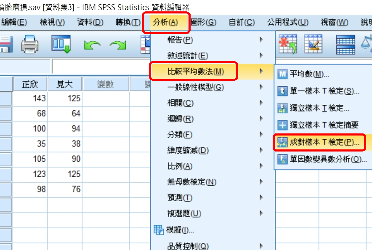Choose 單一樣本 T 檢定 from submenu
372x250 pixels.
[319, 91]
